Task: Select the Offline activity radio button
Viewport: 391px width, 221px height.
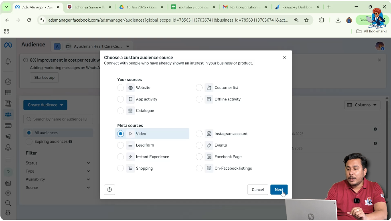Action: click(x=199, y=99)
